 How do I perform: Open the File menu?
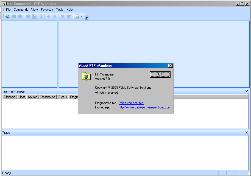8,10
